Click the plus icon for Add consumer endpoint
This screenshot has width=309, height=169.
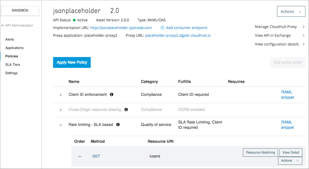click(x=162, y=28)
